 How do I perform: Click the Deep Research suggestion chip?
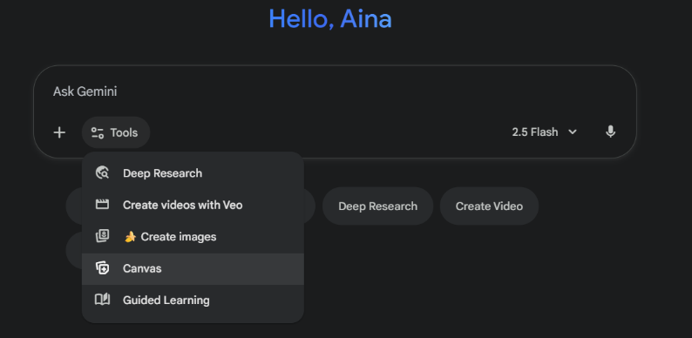pos(377,206)
